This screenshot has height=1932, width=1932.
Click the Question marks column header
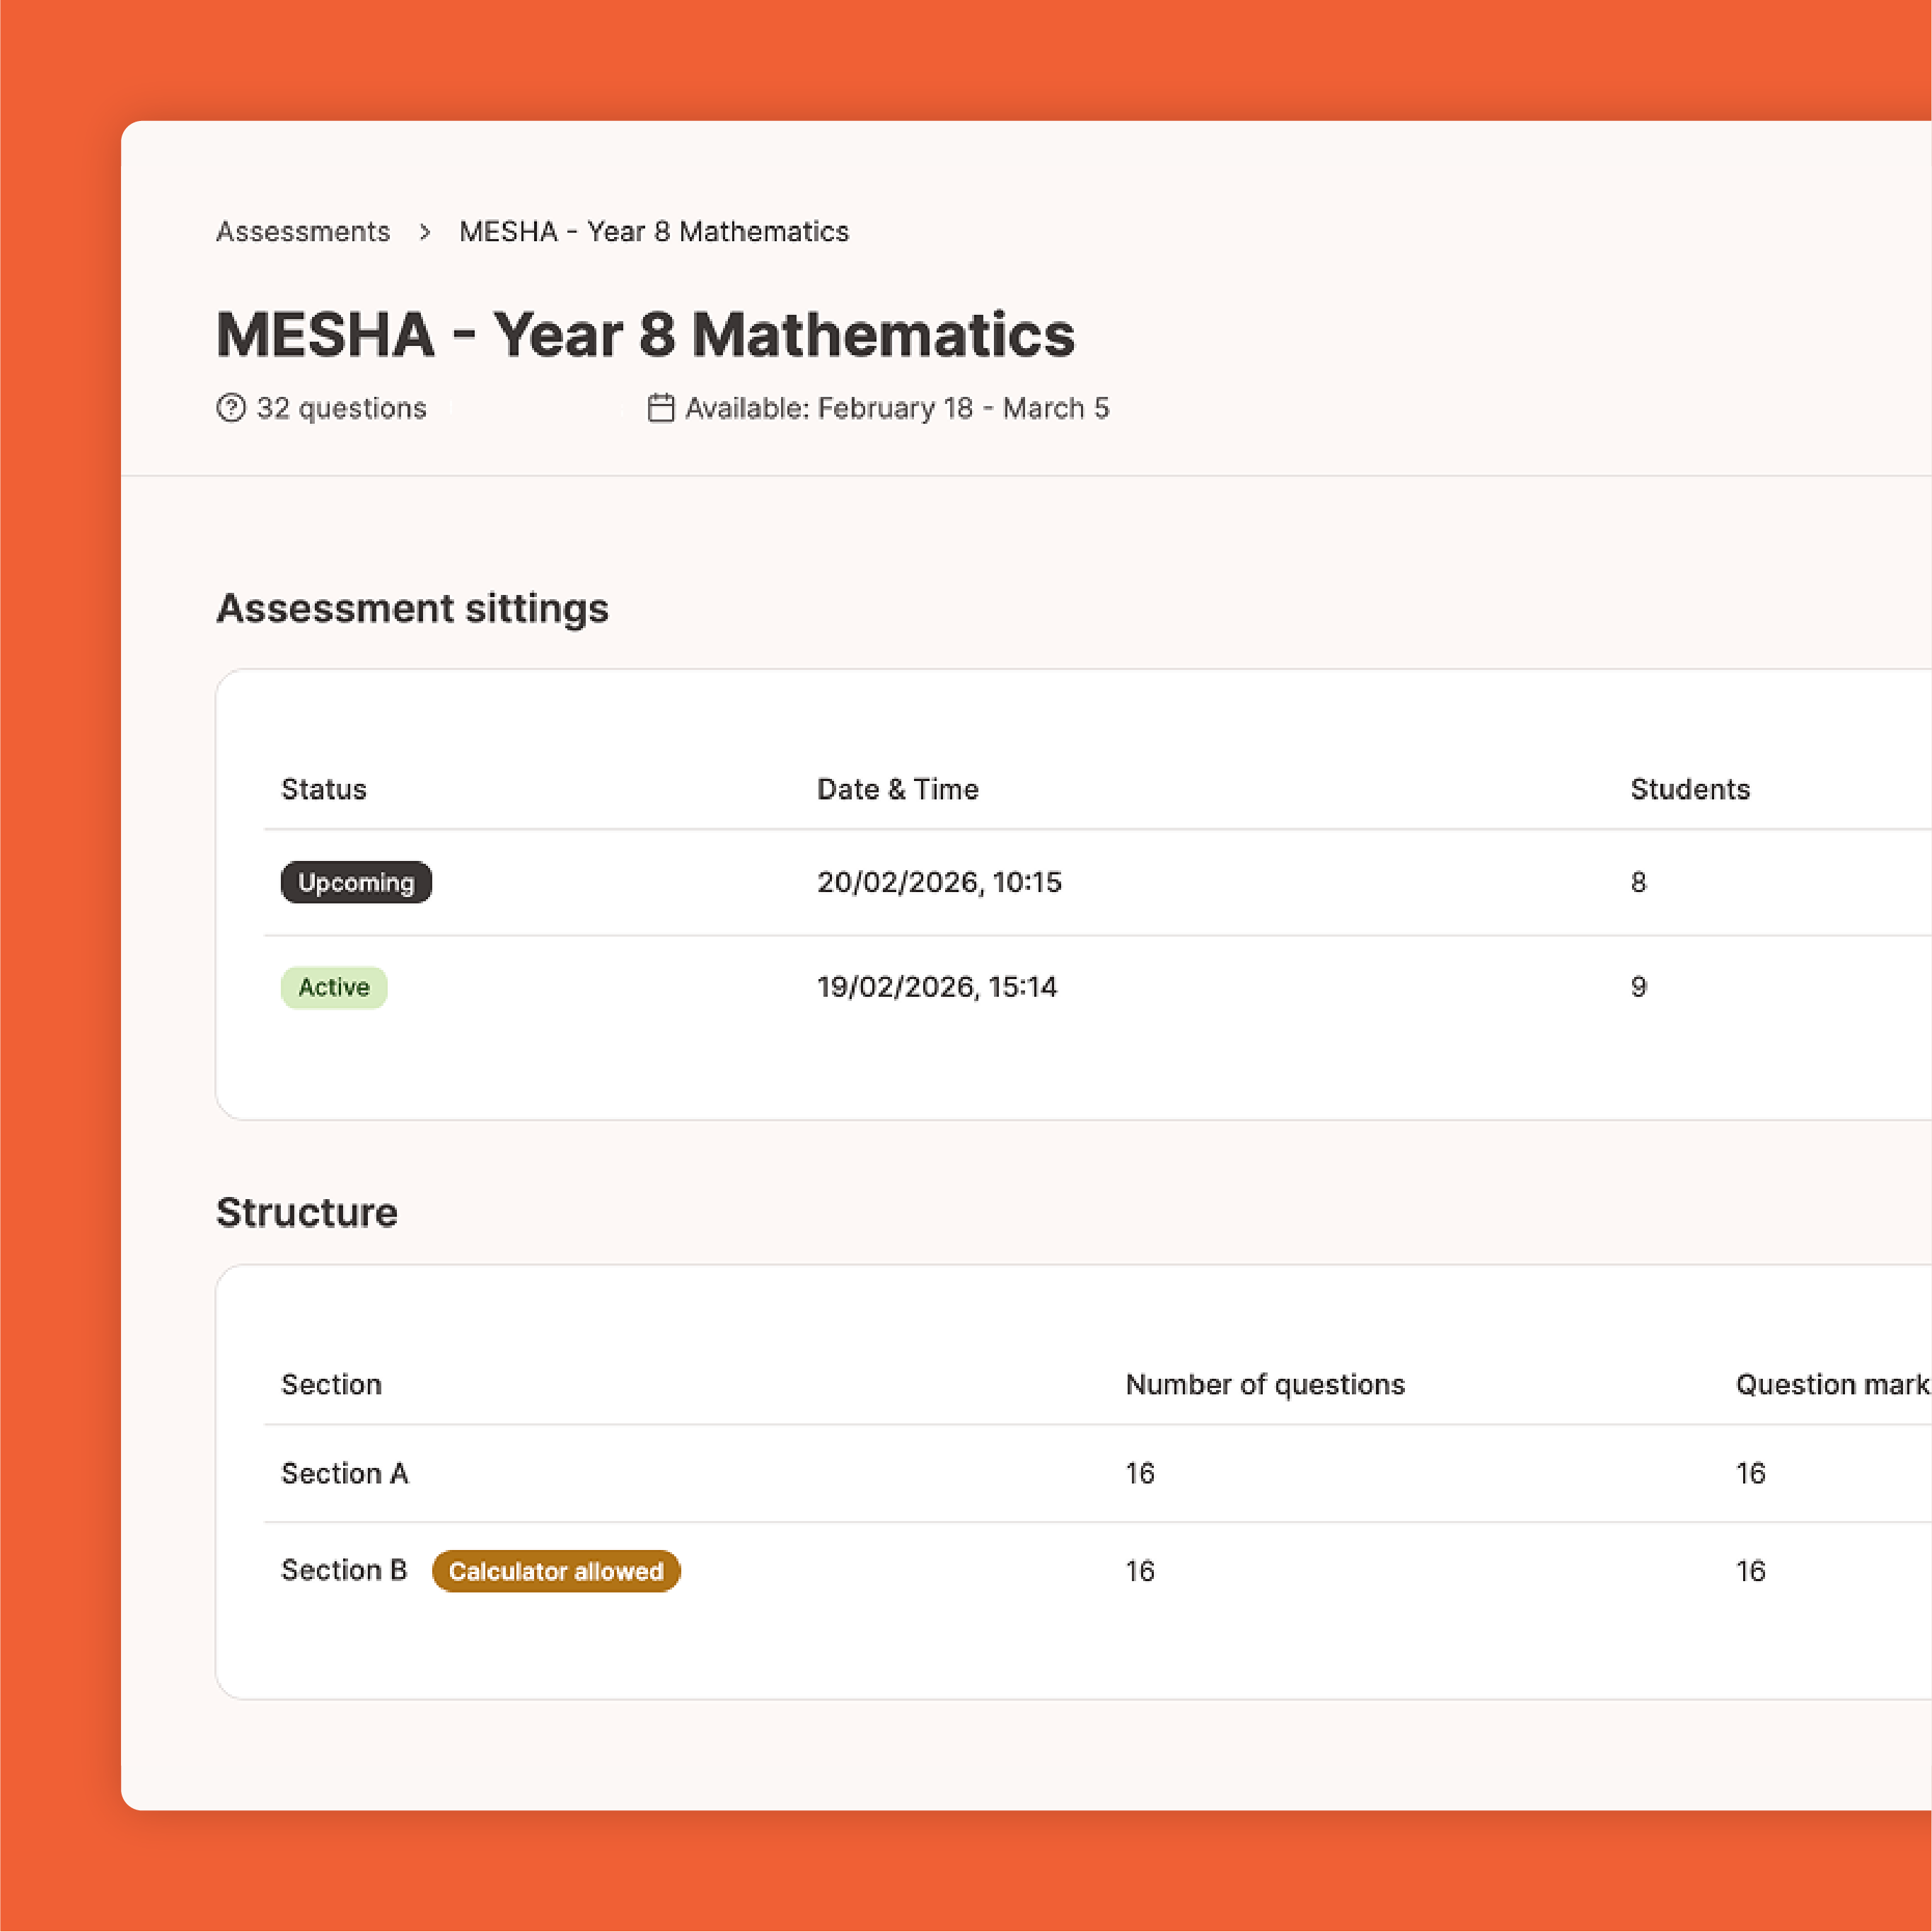[1832, 1384]
